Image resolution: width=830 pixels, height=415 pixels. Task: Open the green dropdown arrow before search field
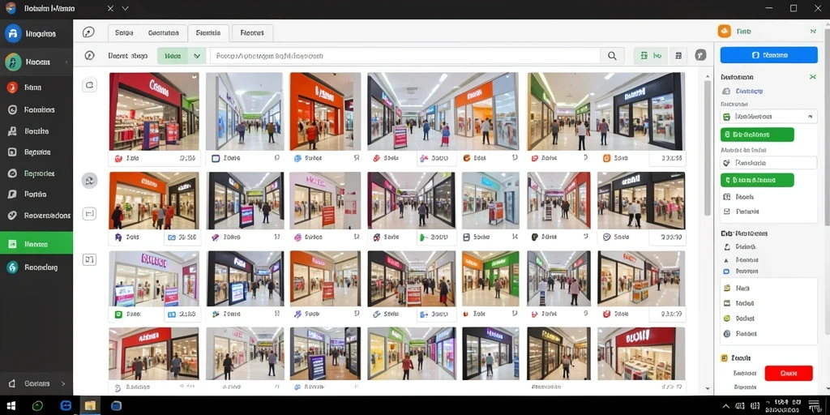[x=196, y=56]
